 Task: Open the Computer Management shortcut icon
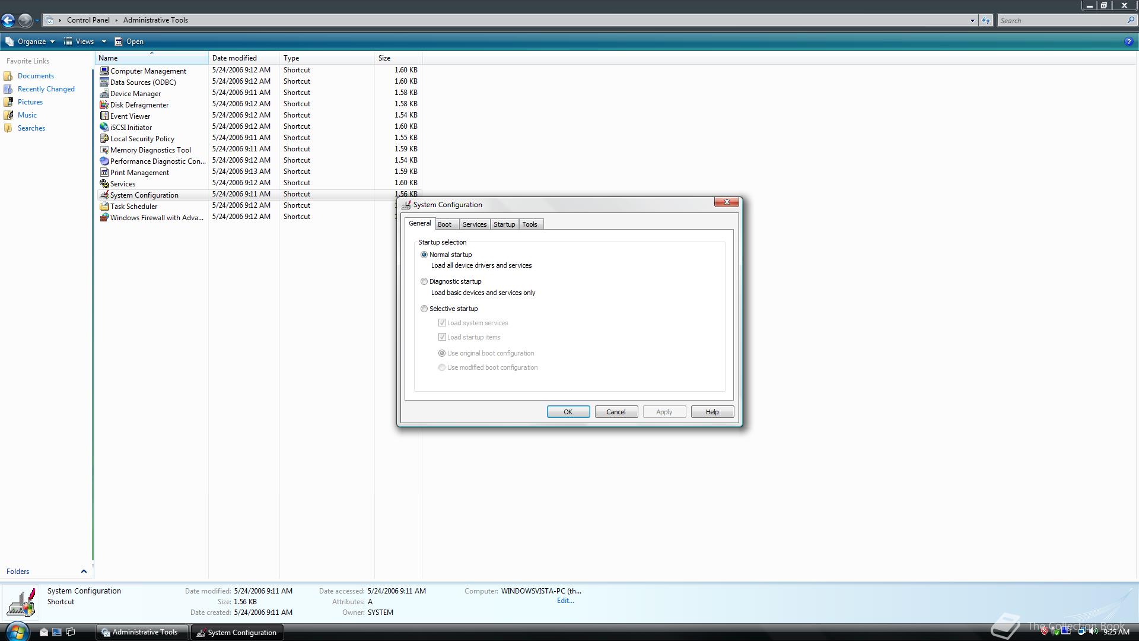point(104,71)
